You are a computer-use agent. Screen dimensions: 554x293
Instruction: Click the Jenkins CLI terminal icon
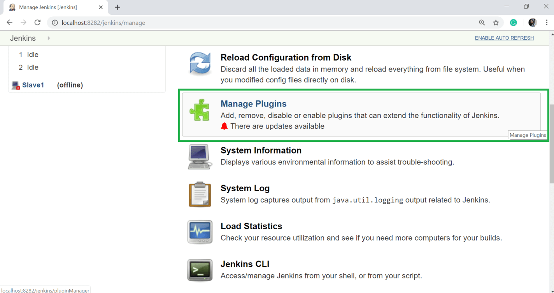(x=200, y=270)
